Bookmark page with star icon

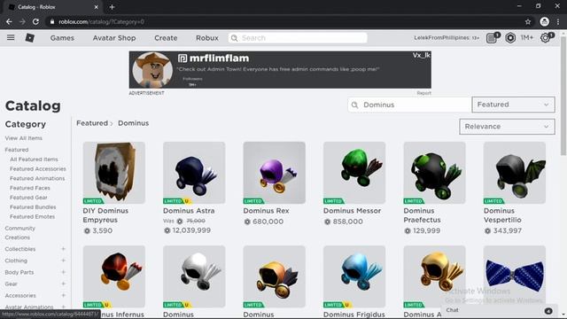click(x=528, y=21)
